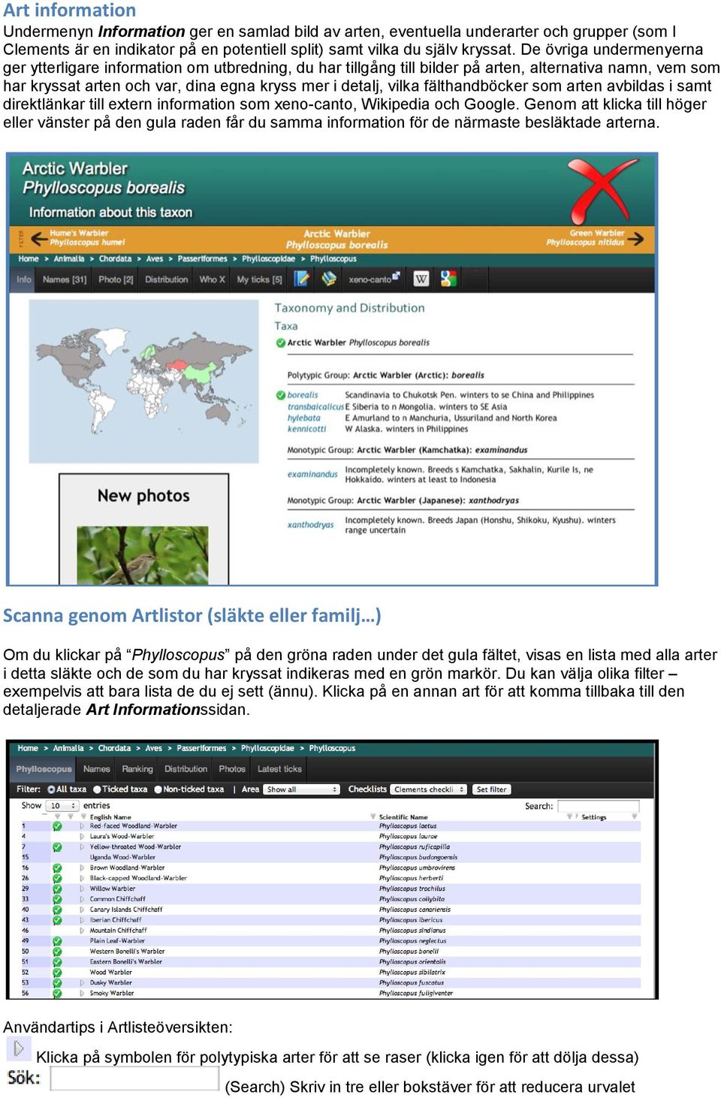Click 'Phylloscopus bonelli' scientific name
The height and width of the screenshot is (1098, 721).
coord(409,952)
